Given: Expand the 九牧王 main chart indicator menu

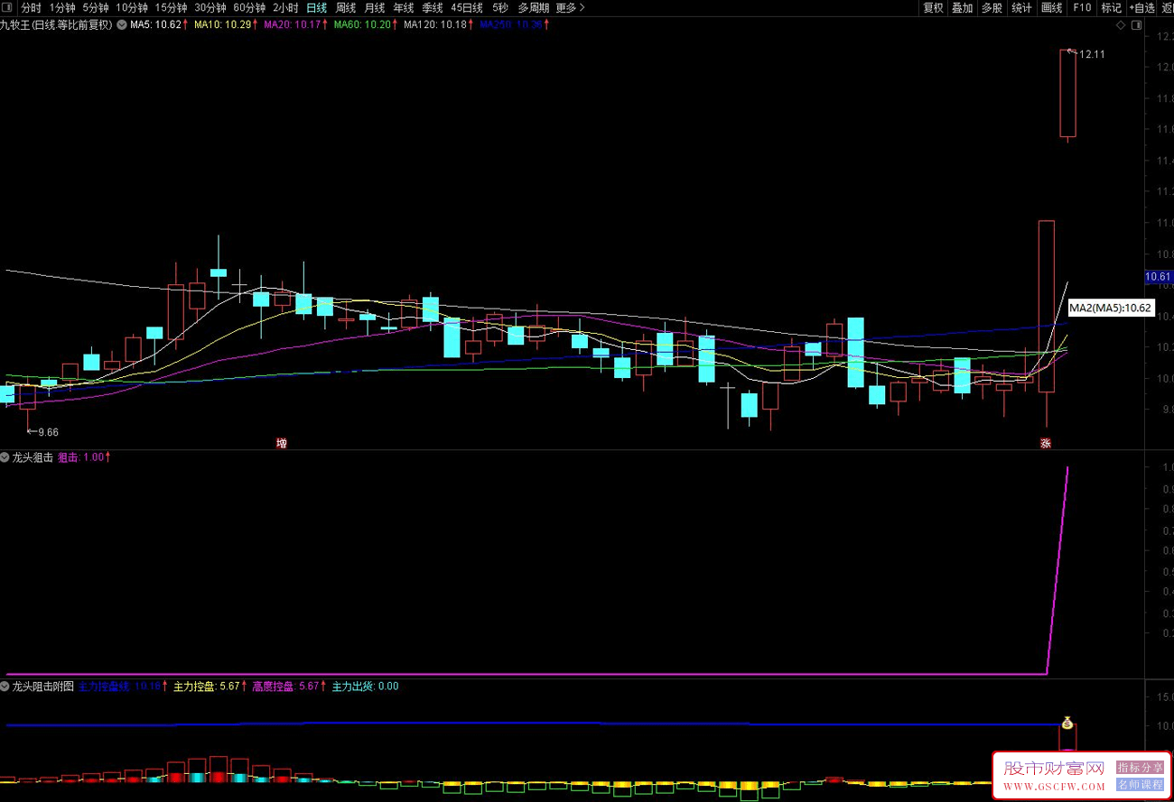Looking at the screenshot, I should (x=122, y=25).
